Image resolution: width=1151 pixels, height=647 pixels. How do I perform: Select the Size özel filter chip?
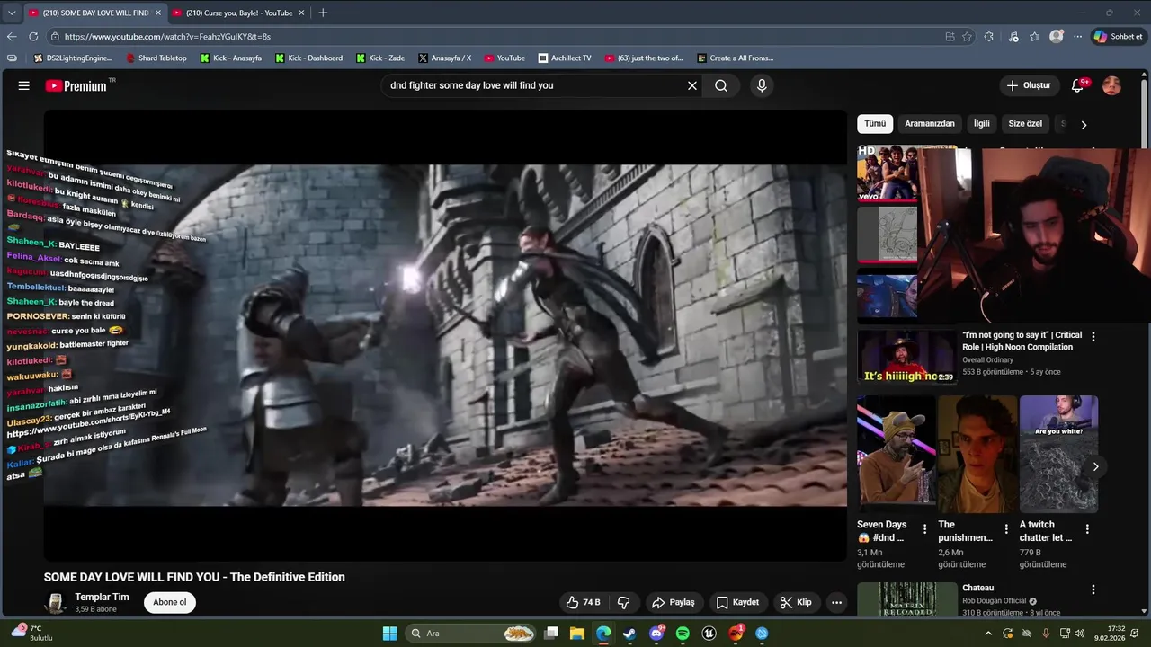pos(1025,124)
